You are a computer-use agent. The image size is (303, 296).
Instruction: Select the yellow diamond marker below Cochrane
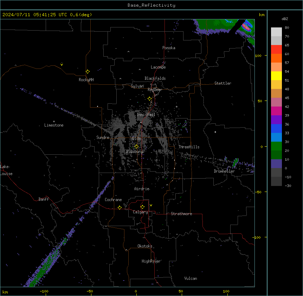coord(120,207)
